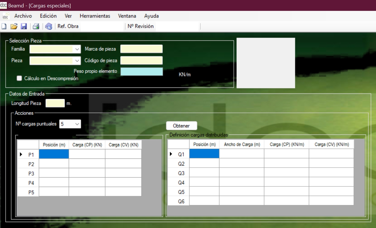Open the Ayuda menu

click(x=151, y=16)
